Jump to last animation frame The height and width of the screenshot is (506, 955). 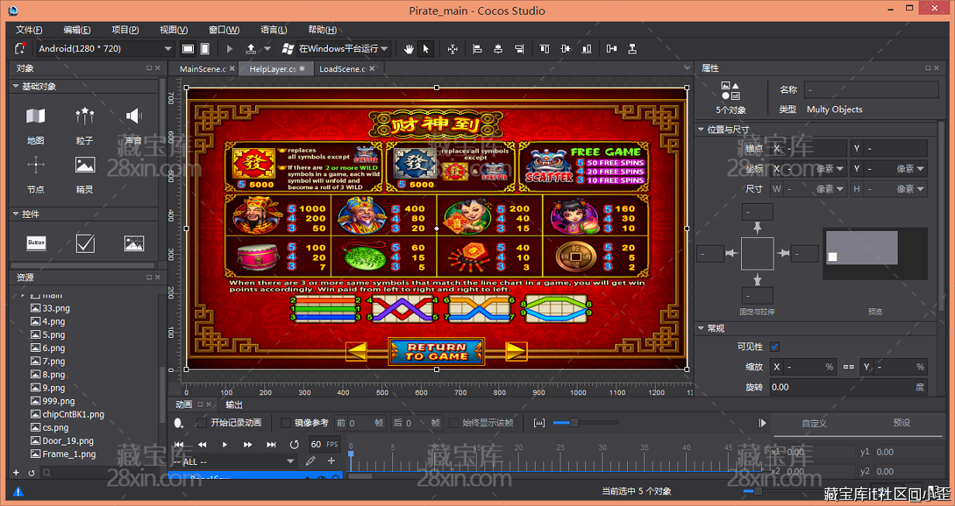(271, 444)
